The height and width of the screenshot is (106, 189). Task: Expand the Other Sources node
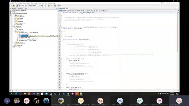(14, 20)
